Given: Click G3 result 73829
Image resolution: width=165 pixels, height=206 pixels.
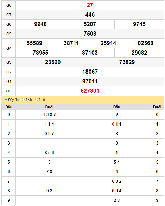Looking at the screenshot, I should pos(127,62).
